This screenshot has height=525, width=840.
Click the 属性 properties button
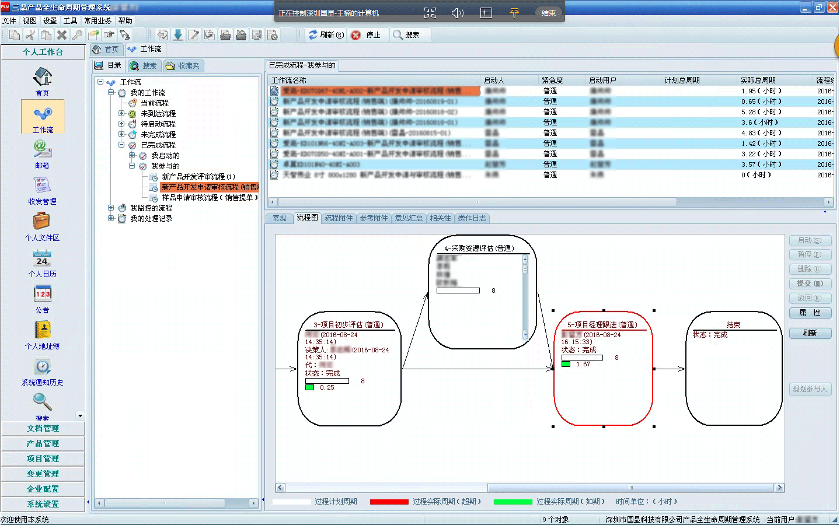(x=810, y=313)
